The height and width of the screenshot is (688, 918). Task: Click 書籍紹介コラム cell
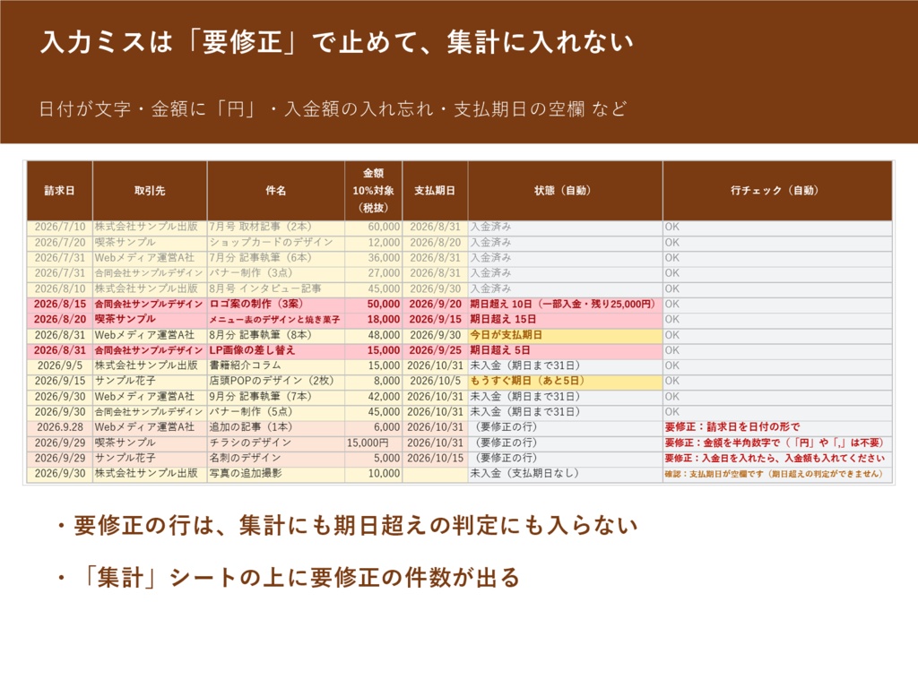coord(276,365)
